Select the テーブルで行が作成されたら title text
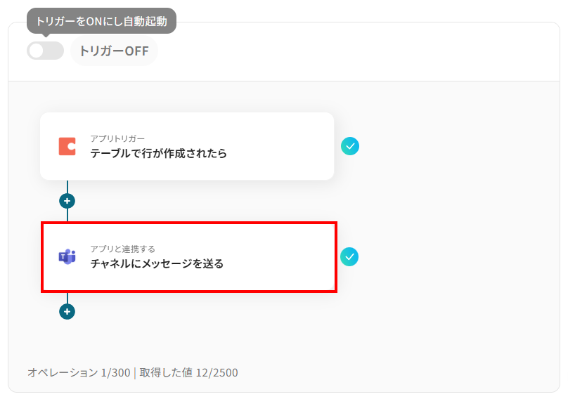Screen dimensions: 568x399 [158, 153]
